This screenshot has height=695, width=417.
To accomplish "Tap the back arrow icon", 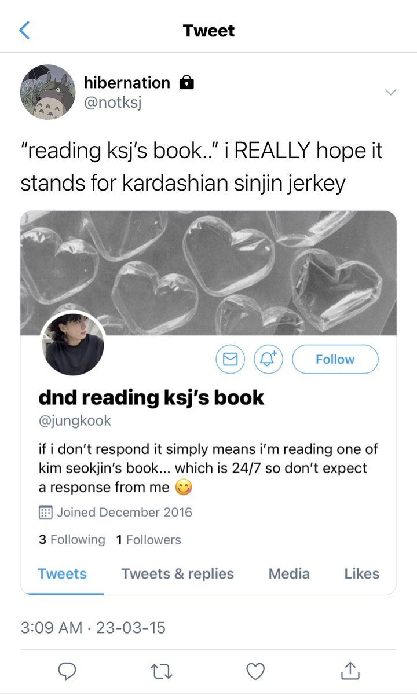I will (x=24, y=31).
